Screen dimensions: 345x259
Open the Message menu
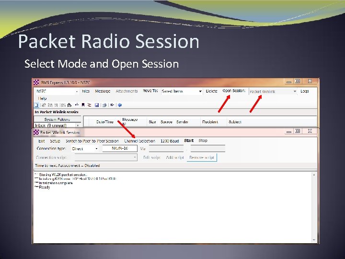(103, 91)
